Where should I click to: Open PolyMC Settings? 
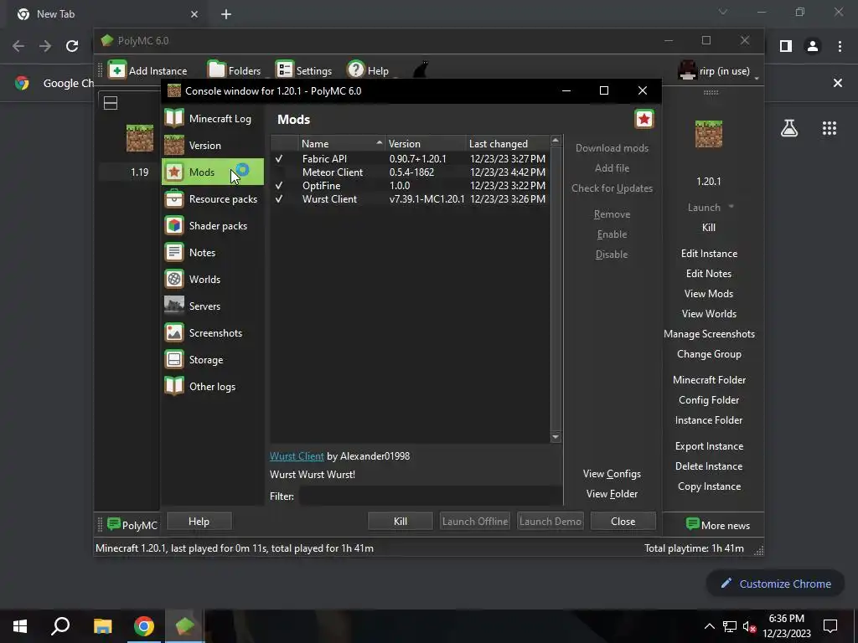[x=303, y=70]
